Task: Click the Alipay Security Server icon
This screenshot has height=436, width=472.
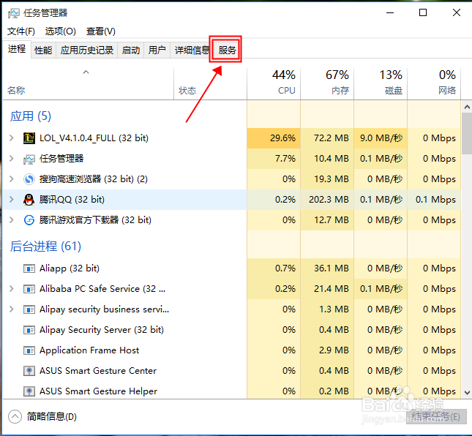Action: tap(29, 330)
